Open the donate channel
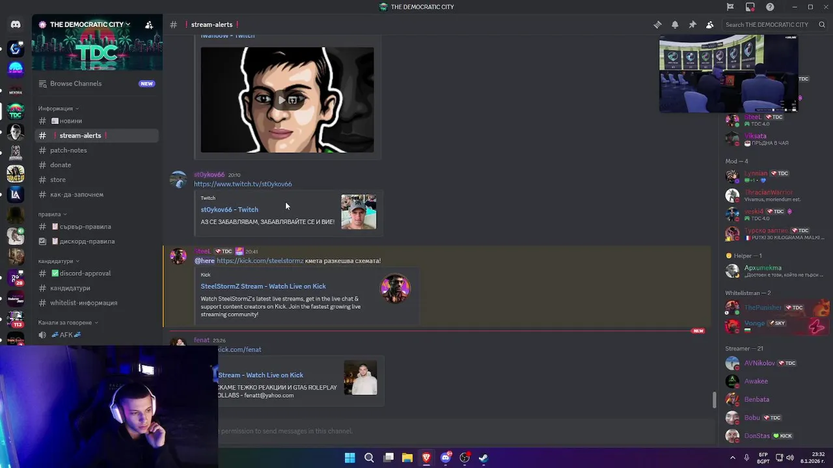The height and width of the screenshot is (468, 833). pyautogui.click(x=96, y=165)
